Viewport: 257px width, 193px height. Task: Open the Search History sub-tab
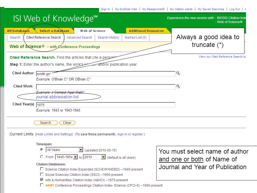click(x=108, y=38)
